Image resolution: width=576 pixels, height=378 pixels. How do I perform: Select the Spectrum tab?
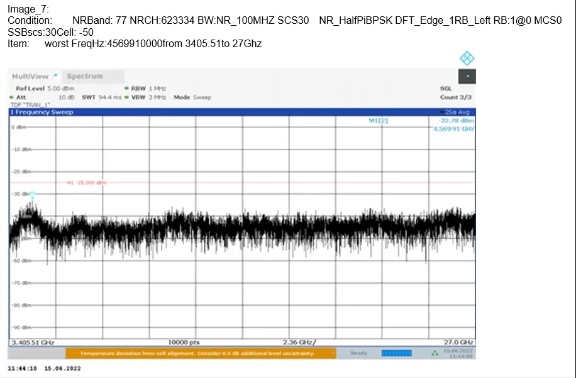[93, 77]
